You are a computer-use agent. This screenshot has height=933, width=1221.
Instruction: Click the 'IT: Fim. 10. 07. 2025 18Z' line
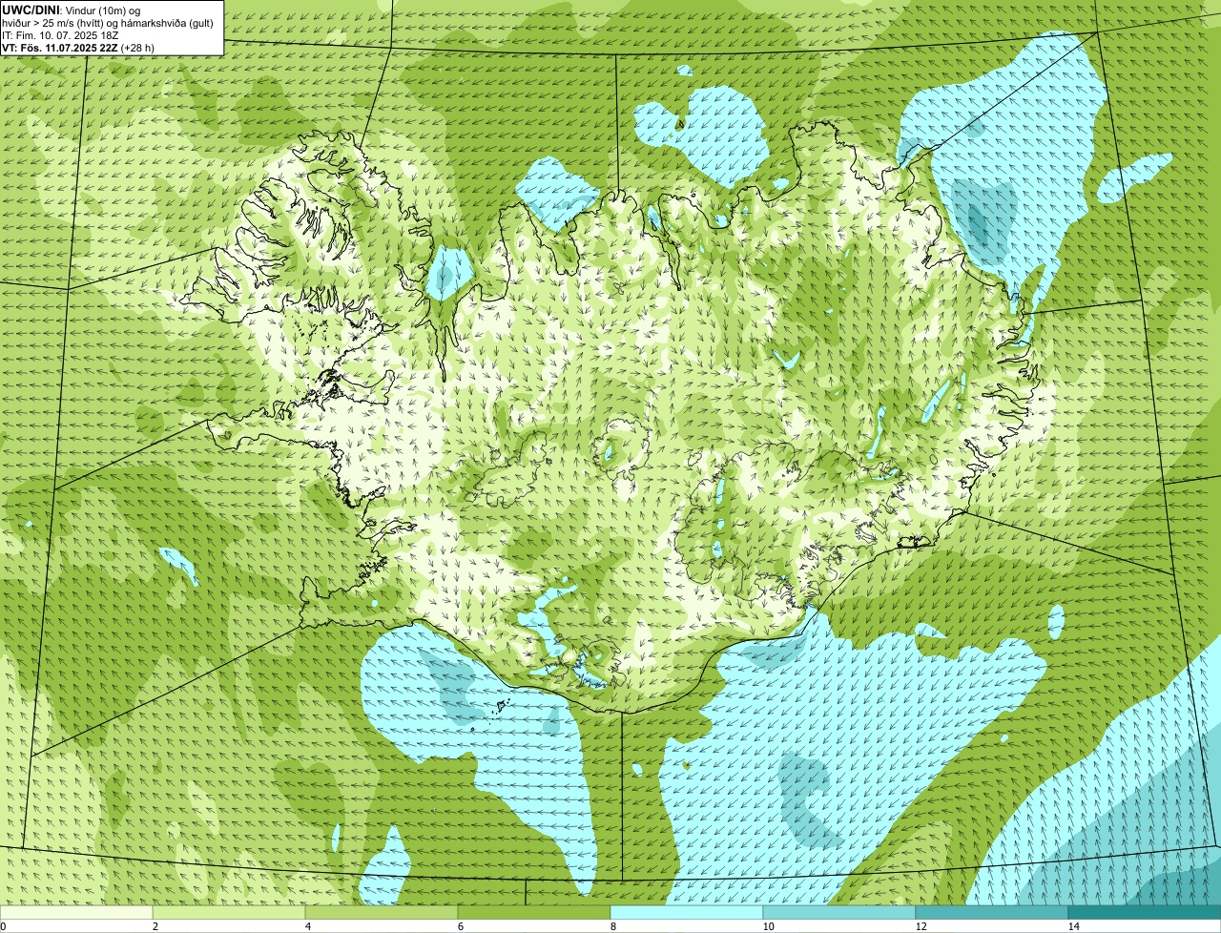60,35
